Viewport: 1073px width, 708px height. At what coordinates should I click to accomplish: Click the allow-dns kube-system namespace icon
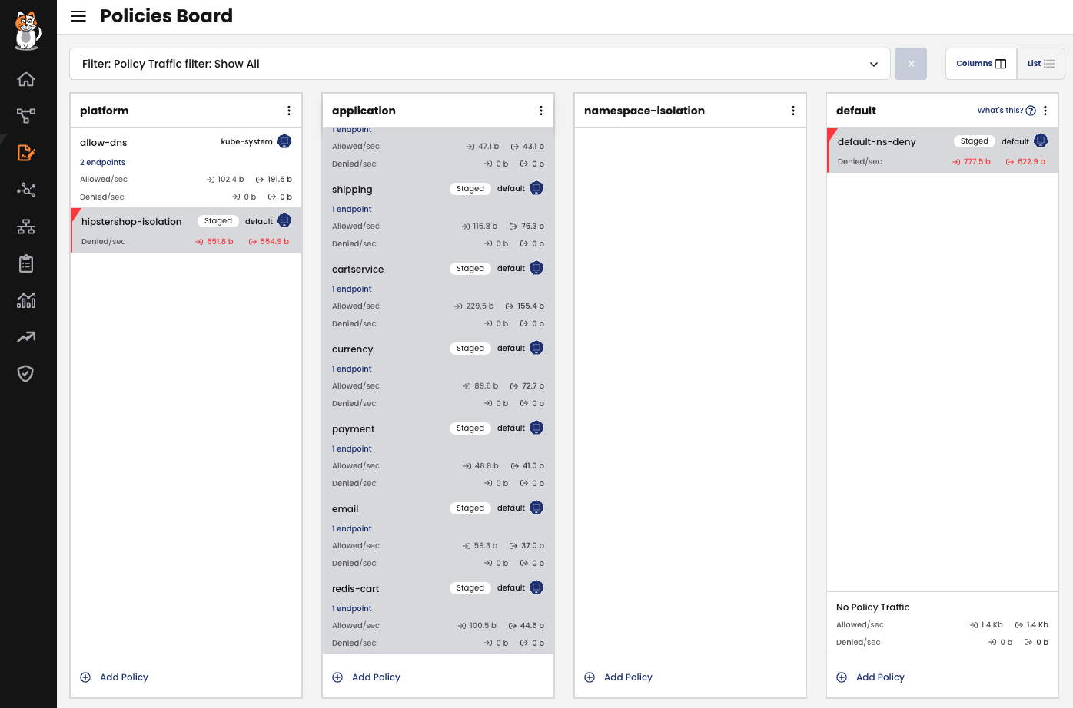284,141
